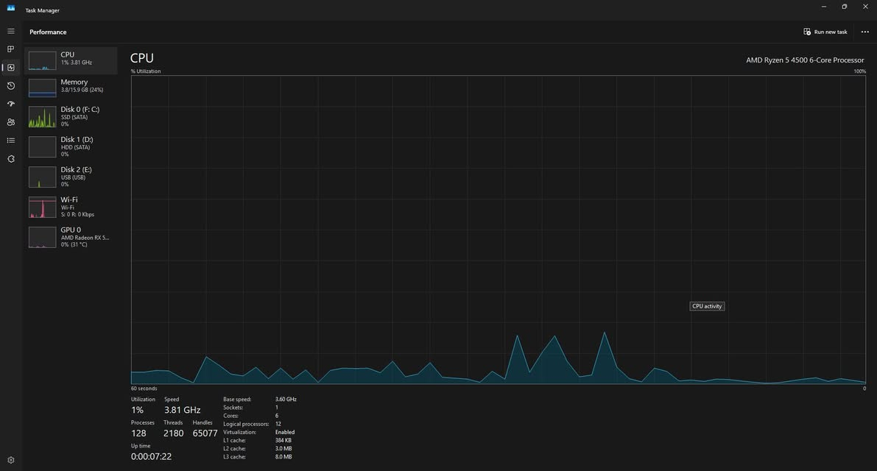877x471 pixels.
Task: Open the Services puzzle-piece icon
Action: pyautogui.click(x=11, y=158)
